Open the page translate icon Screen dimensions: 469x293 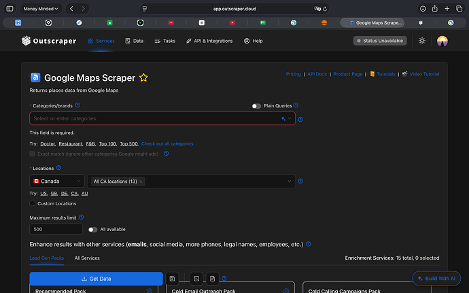pyautogui.click(x=317, y=9)
